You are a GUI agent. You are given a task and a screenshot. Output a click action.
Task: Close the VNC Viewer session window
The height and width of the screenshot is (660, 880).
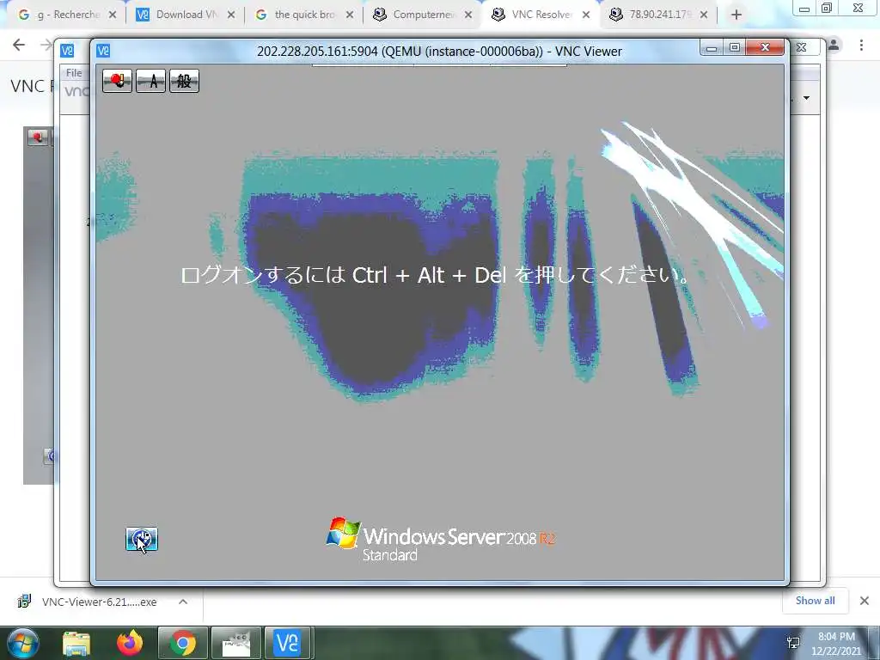[765, 48]
